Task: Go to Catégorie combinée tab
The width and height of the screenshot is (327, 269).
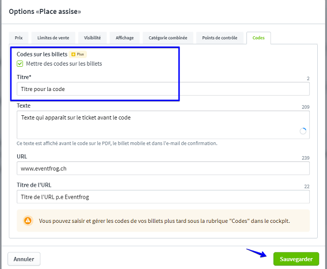Action: 168,38
